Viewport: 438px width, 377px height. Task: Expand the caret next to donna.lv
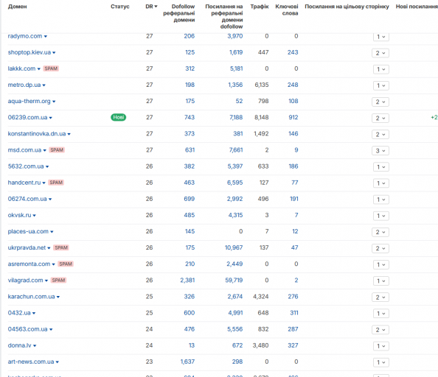[x=35, y=346]
